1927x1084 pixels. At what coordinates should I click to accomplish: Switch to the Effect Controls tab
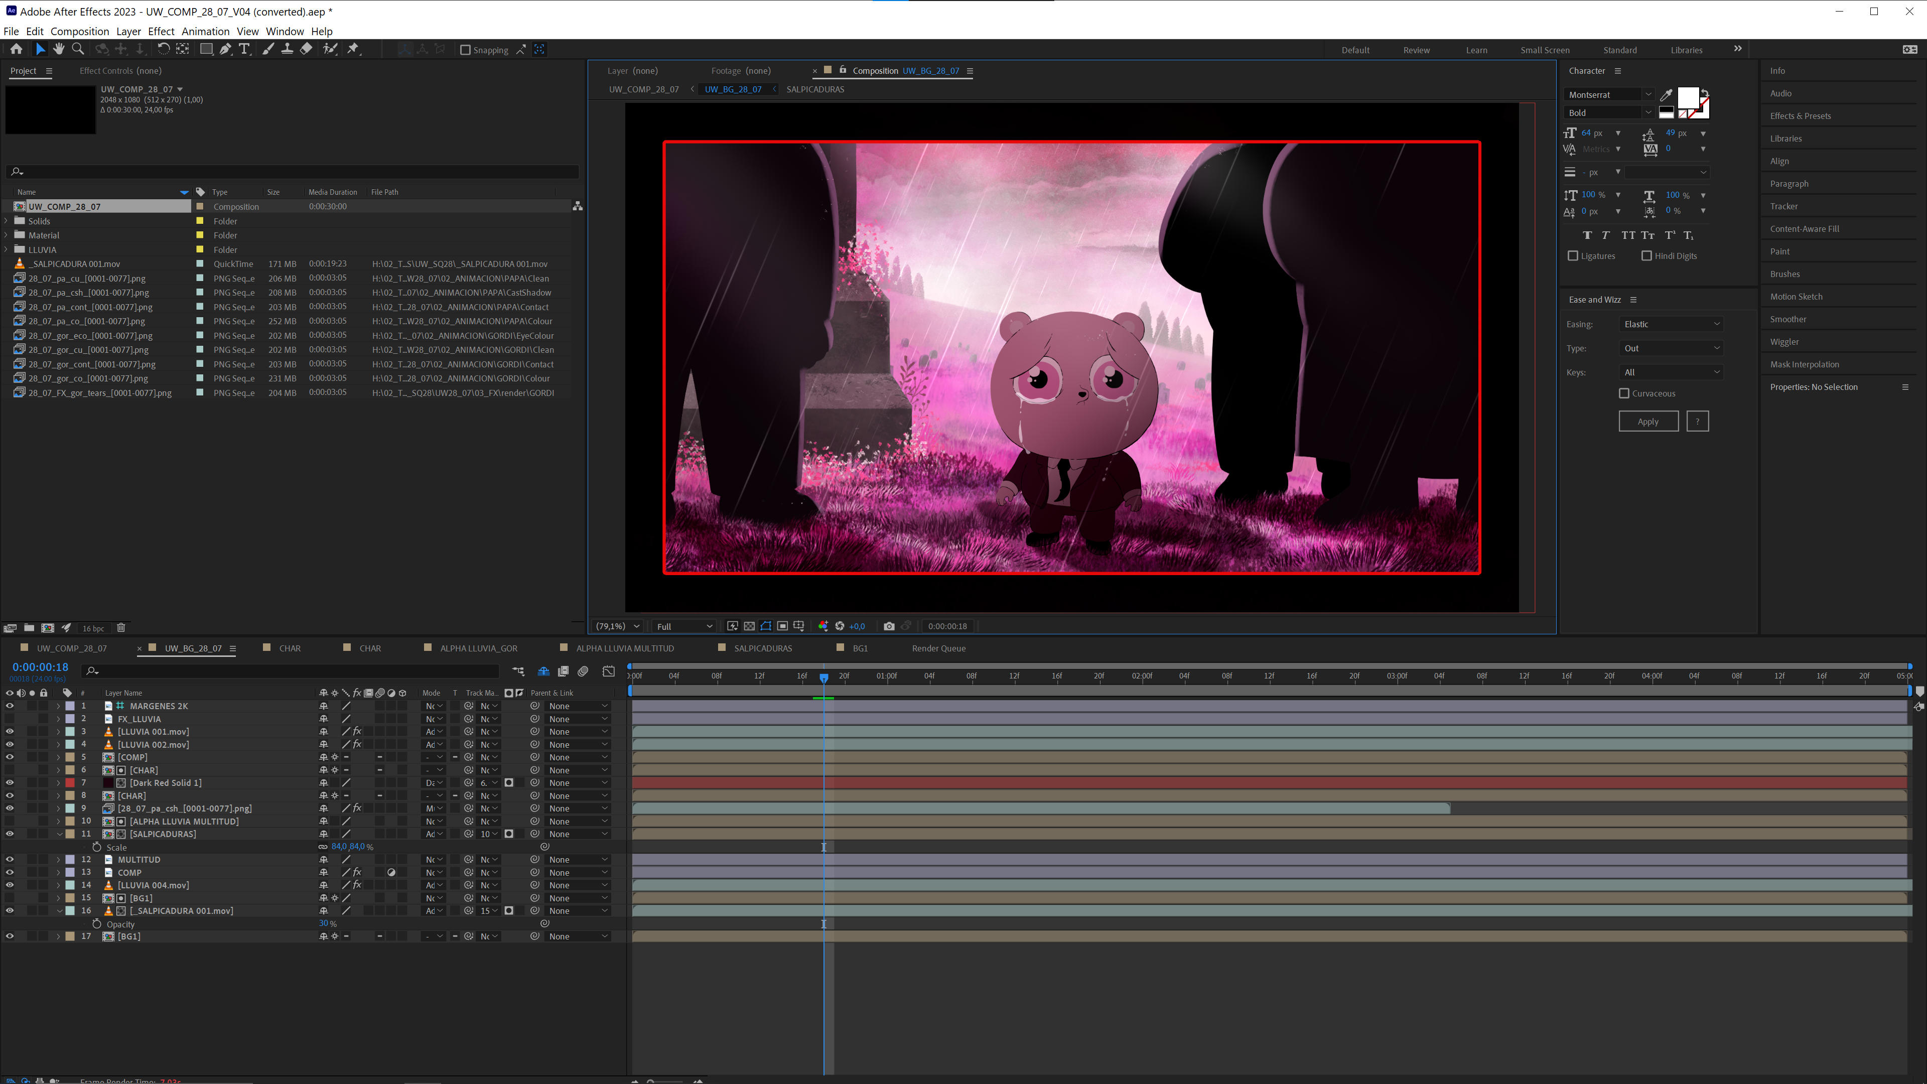120,71
